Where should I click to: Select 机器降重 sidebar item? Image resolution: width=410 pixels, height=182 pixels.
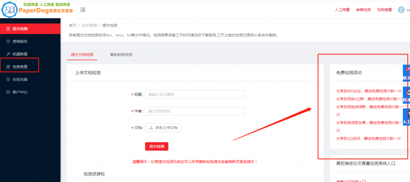coord(20,54)
